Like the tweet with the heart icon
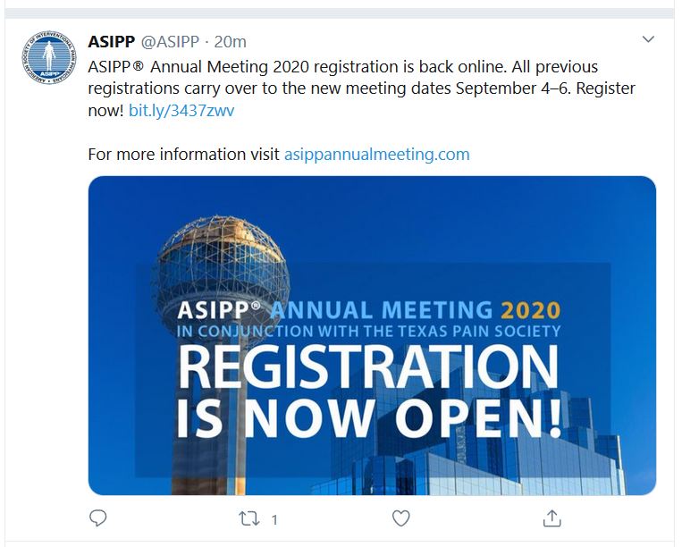The width and height of the screenshot is (682, 547). coord(401,518)
